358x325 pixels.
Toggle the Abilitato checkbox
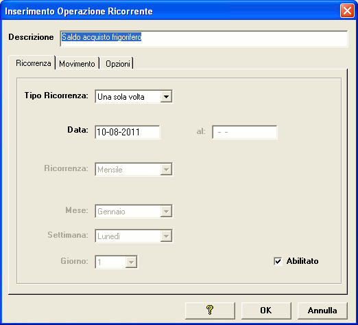click(278, 261)
